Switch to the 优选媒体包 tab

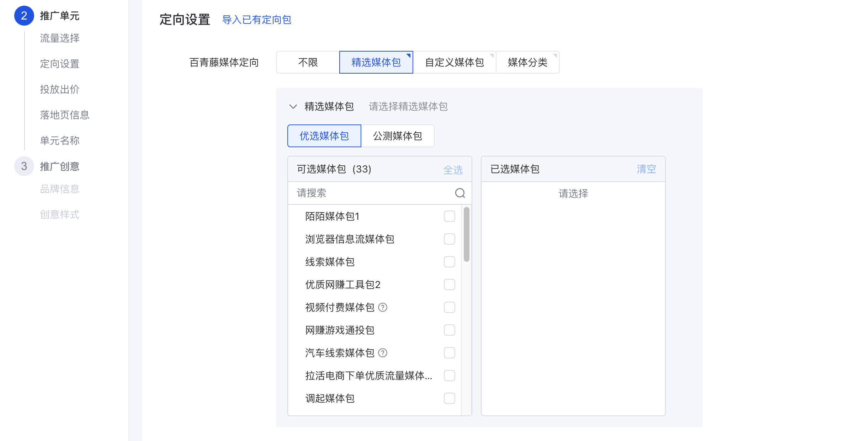[324, 136]
